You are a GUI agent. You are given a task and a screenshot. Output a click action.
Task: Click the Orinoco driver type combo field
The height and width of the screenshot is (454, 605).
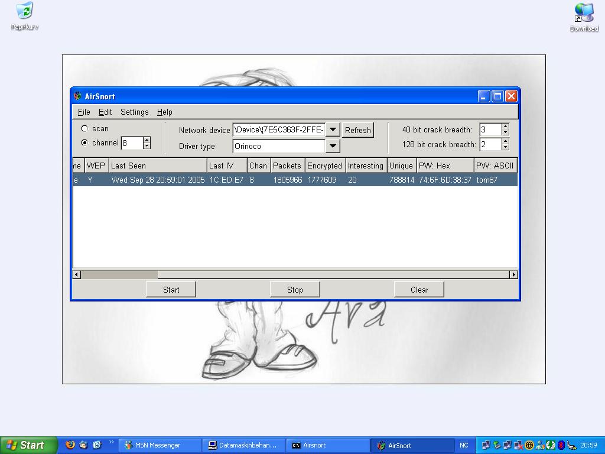279,146
